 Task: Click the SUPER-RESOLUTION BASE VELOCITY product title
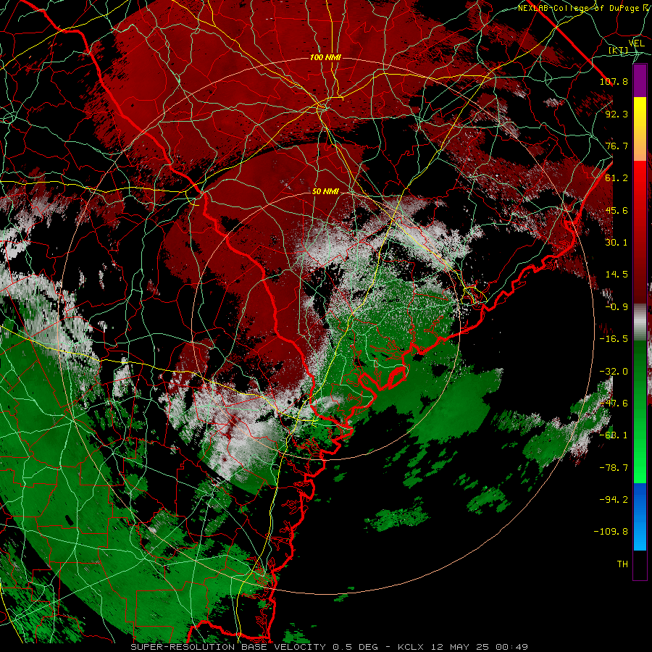(228, 647)
